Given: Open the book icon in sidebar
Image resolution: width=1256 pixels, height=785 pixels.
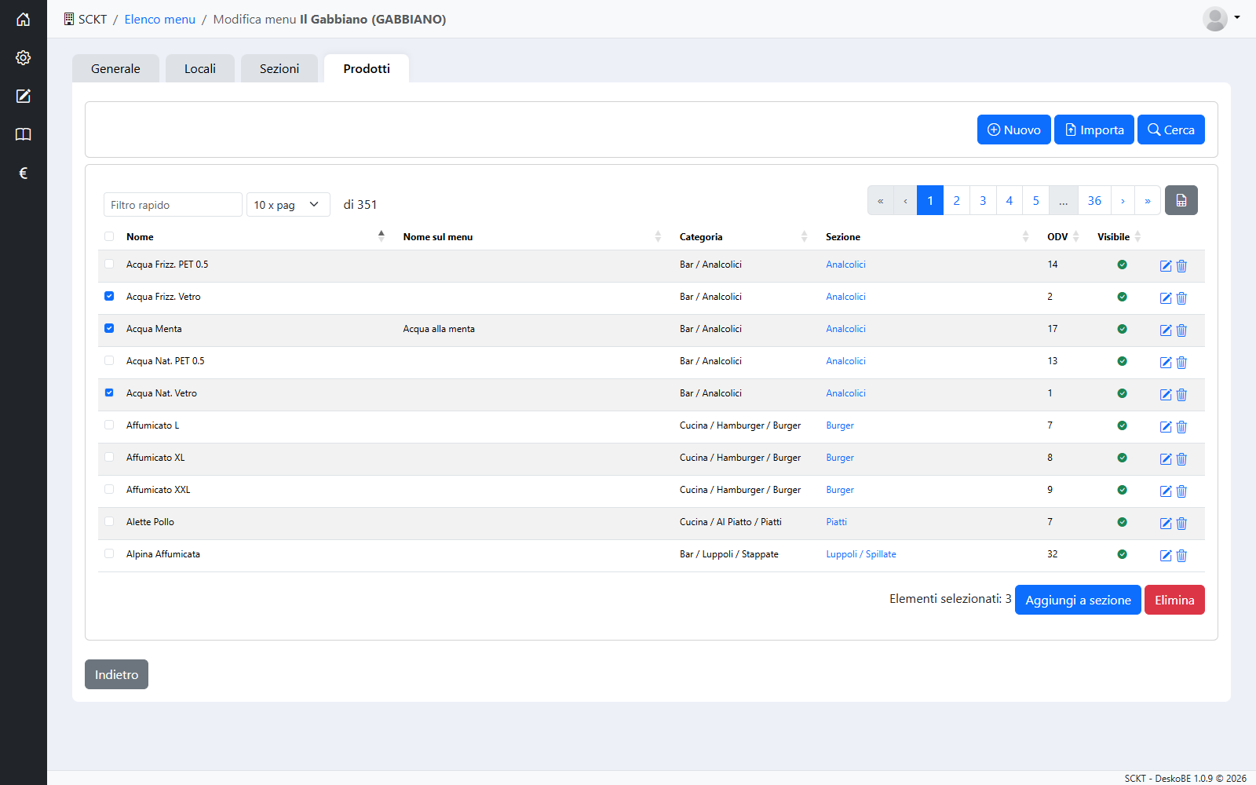Looking at the screenshot, I should 24,134.
